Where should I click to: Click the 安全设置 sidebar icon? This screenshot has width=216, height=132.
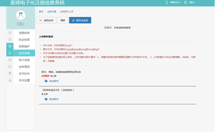tap(10, 80)
